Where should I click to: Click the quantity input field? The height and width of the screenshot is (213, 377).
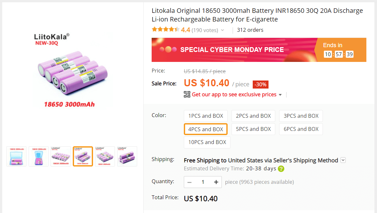(203, 182)
